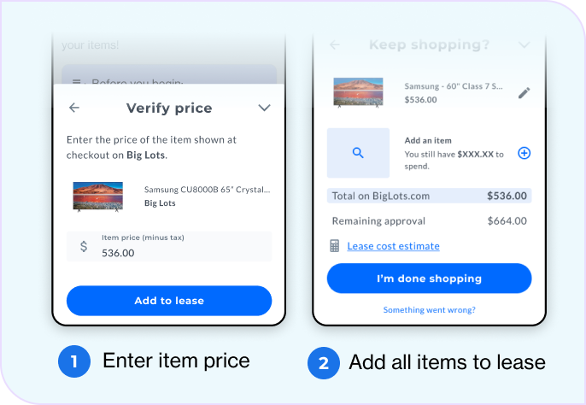Select the Samsung TV thumbnail in cart
The height and width of the screenshot is (405, 586).
tap(359, 92)
